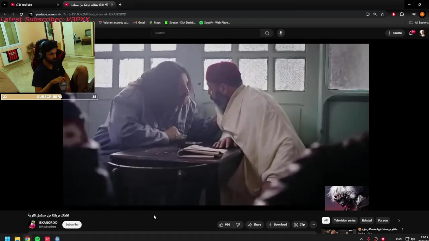Open the Valorant icon on the taskbar
The height and width of the screenshot is (241, 429).
pos(47,239)
